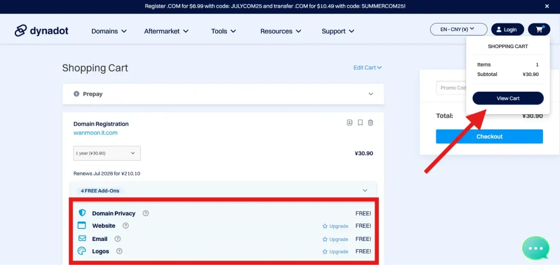
Task: Click the Website add-on icon
Action: tap(82, 226)
